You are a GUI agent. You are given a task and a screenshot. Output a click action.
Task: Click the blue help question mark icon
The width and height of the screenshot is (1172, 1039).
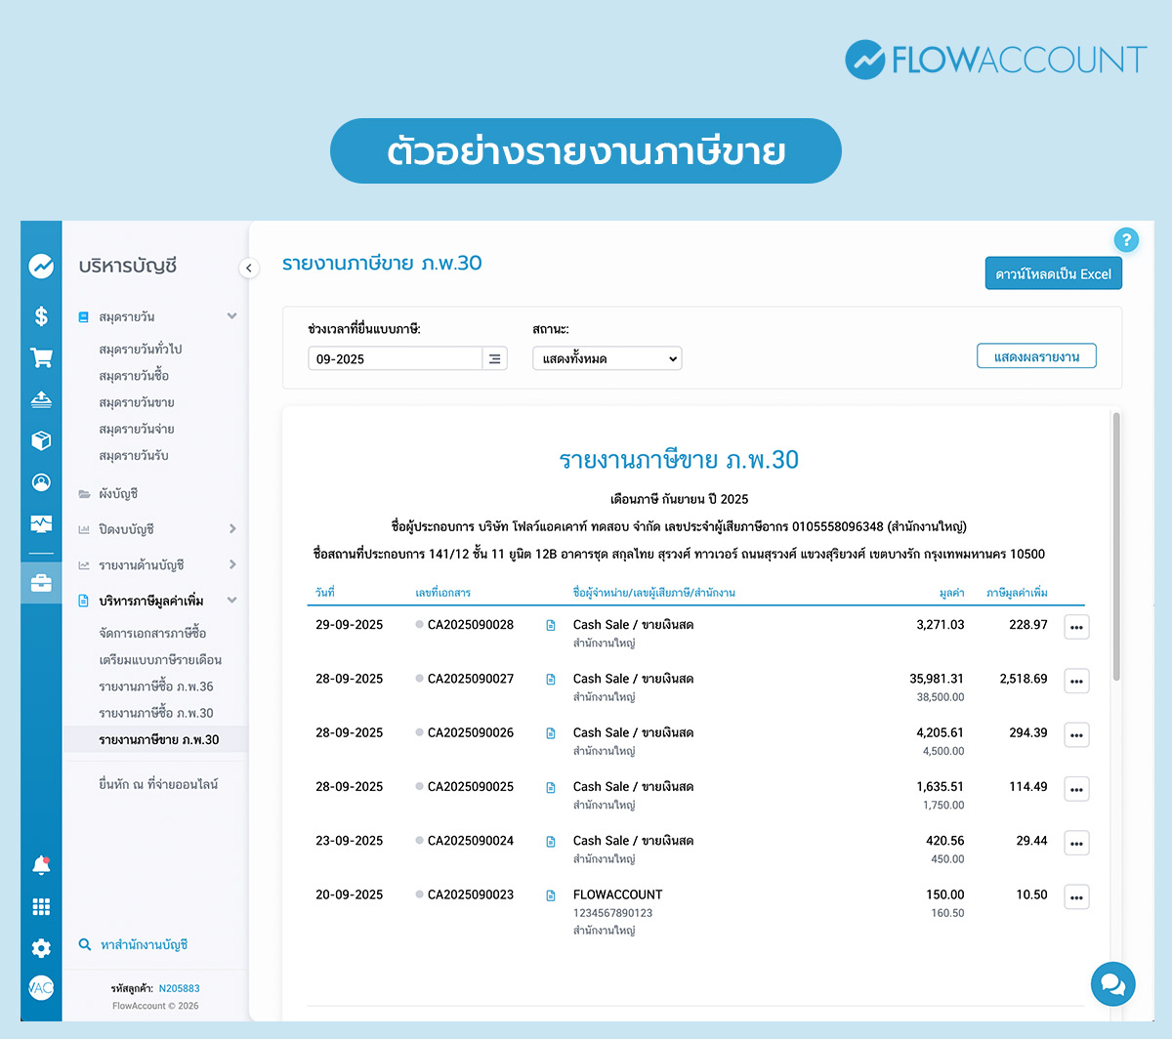[x=1125, y=239]
